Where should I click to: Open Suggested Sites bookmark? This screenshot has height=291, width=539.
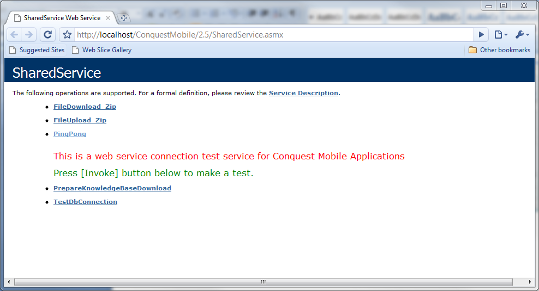37,50
